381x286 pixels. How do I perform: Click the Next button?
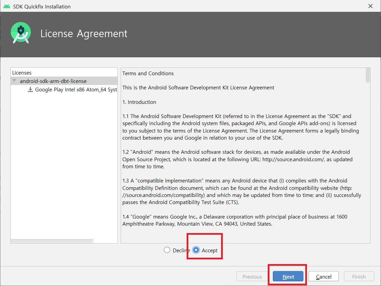tap(288, 276)
